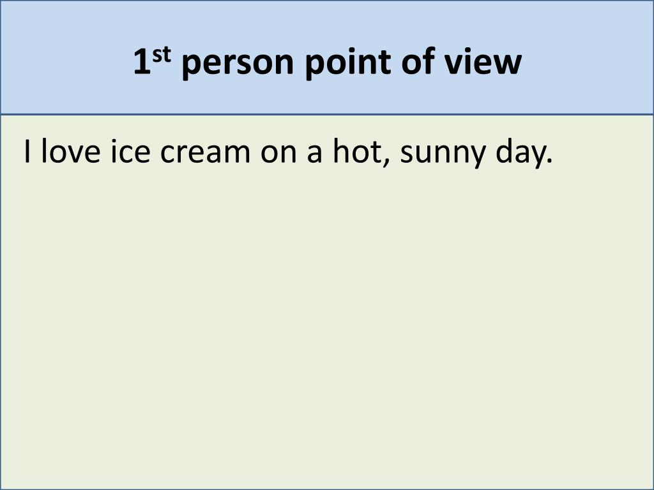
Task: Click the divider line between header and body
Action: (x=327, y=114)
